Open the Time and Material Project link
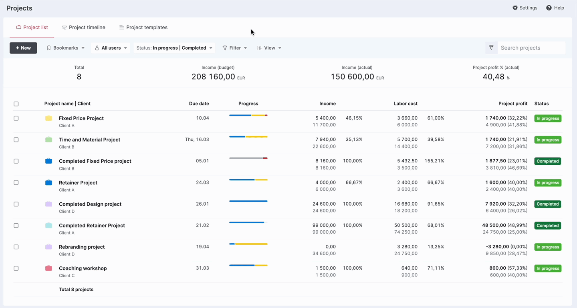This screenshot has width=577, height=308. 89,140
